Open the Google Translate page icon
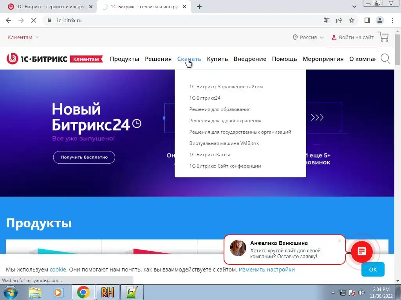401x300 pixels. tap(326, 20)
